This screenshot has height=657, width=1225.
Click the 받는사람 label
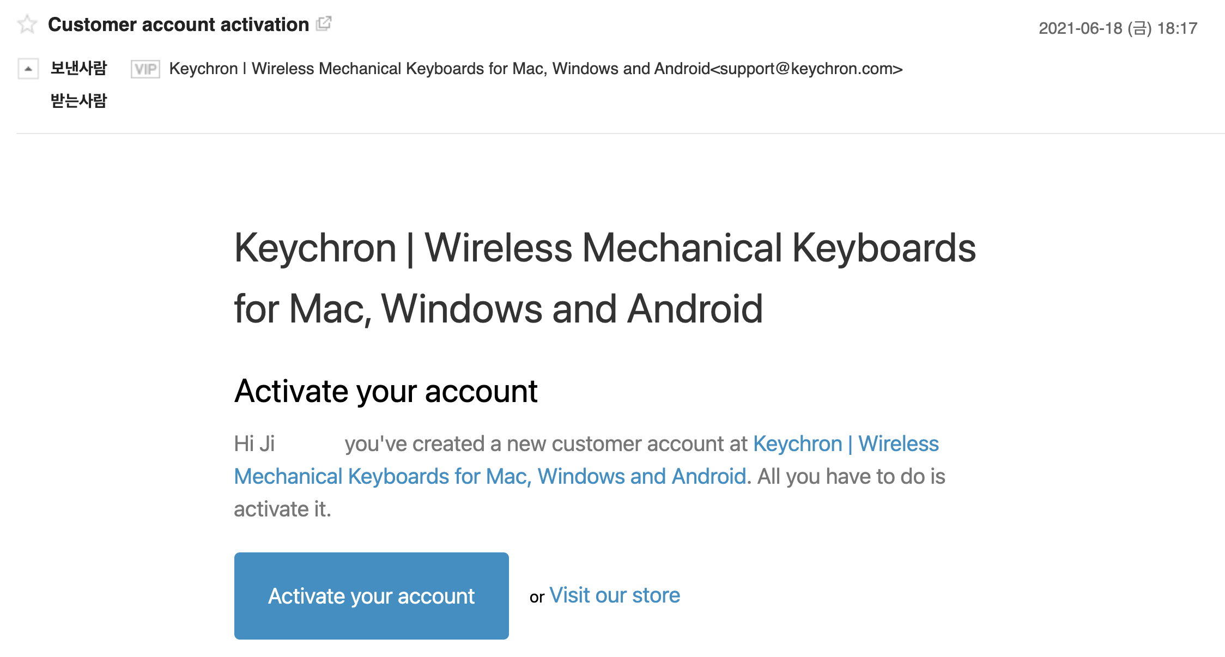pos(78,101)
